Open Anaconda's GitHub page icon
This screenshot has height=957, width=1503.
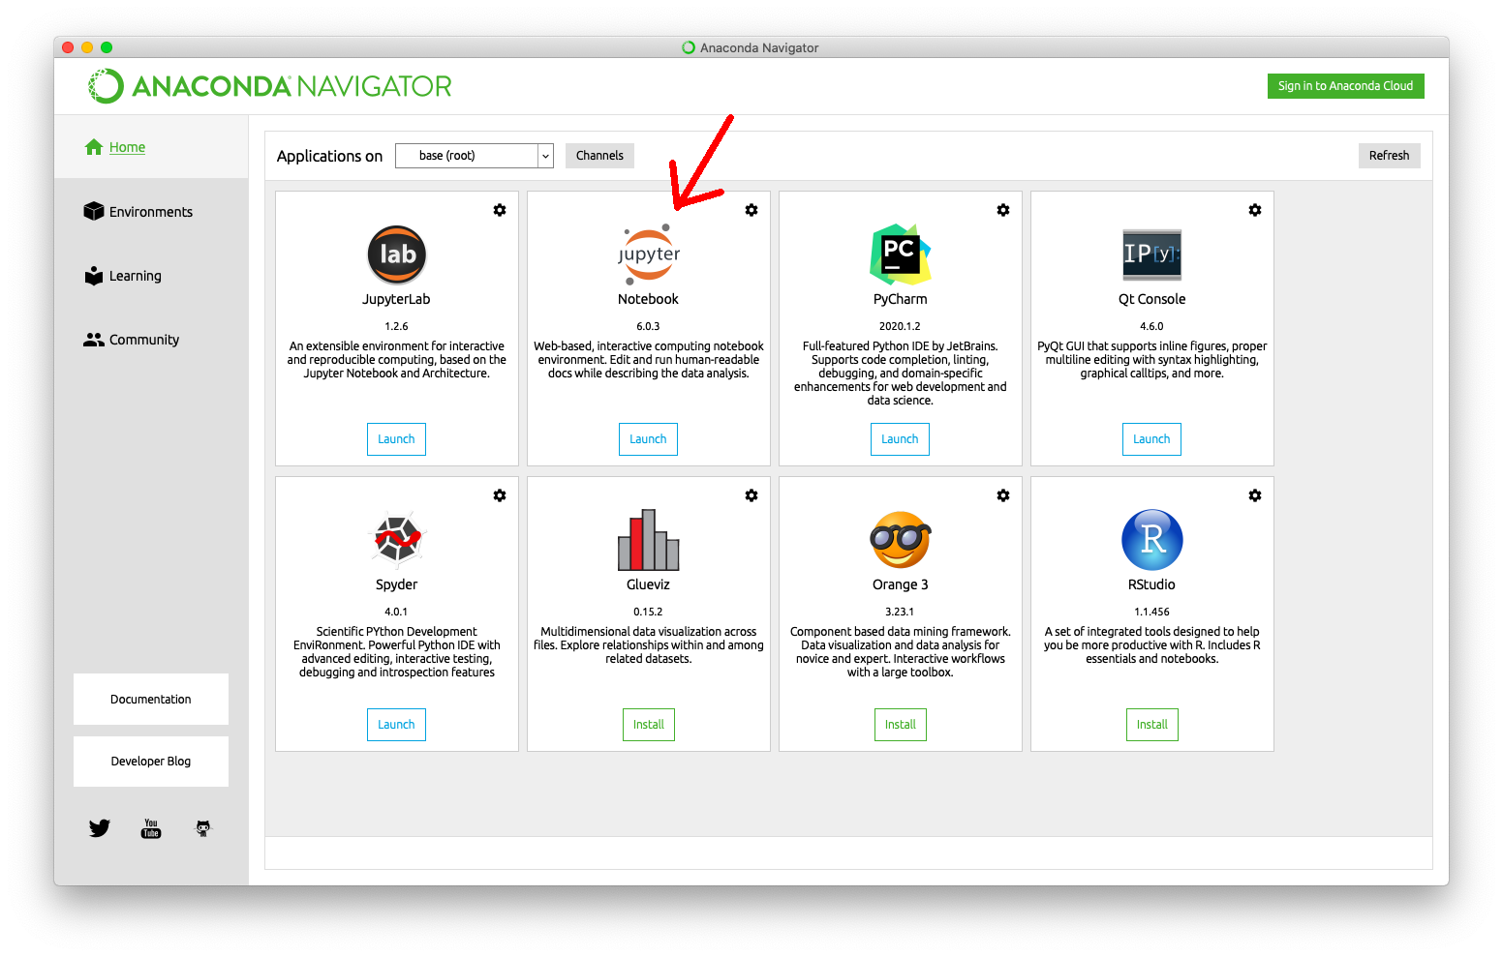click(203, 828)
